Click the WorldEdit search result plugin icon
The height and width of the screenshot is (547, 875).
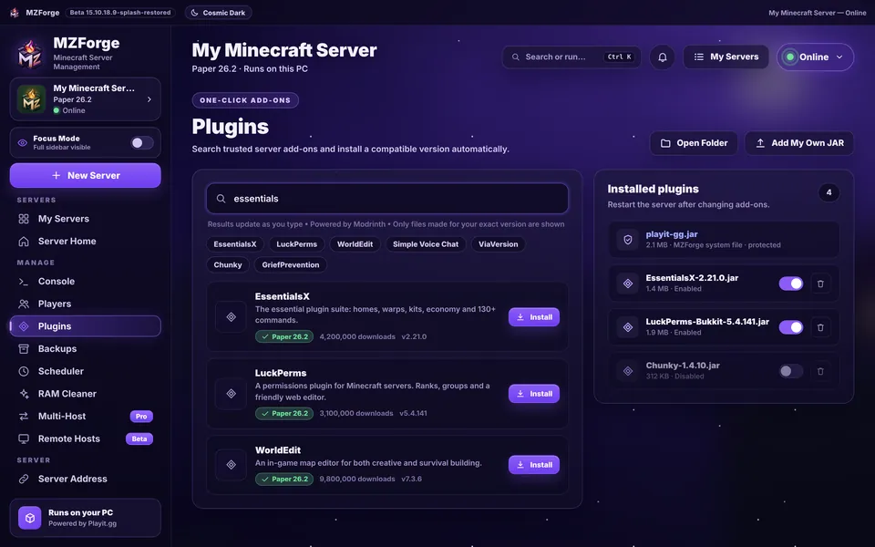[x=231, y=464]
